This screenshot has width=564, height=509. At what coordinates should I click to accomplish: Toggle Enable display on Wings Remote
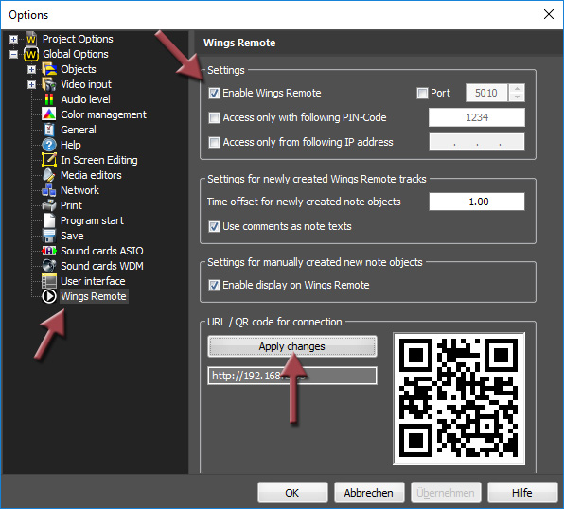coord(214,286)
